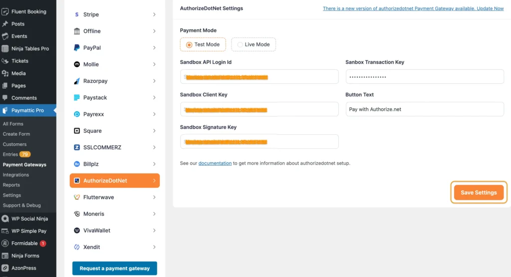
Task: Expand the Razorpay chevron arrow
Action: (x=154, y=81)
